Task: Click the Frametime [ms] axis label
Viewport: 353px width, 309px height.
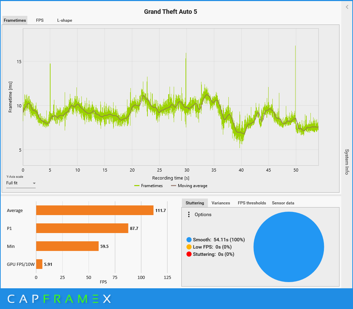Action: pos(10,97)
